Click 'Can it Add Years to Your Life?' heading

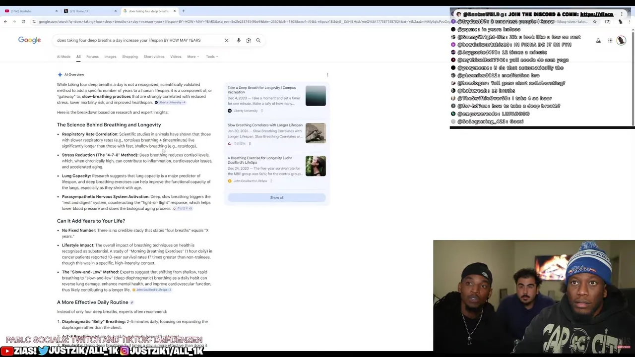point(91,221)
